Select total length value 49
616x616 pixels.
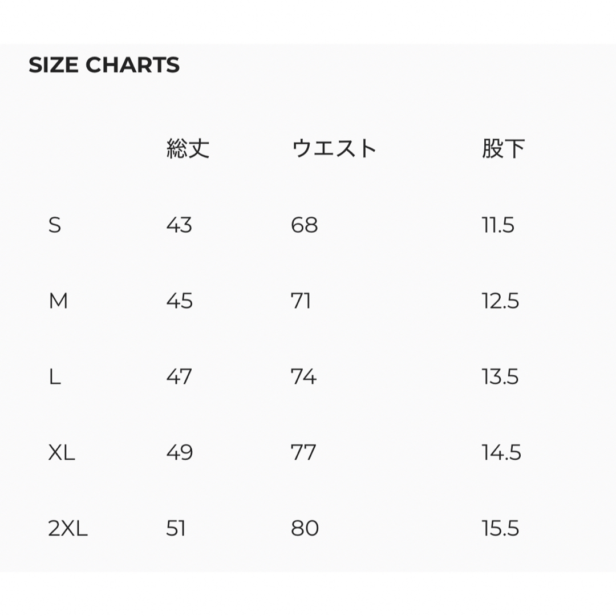180,452
